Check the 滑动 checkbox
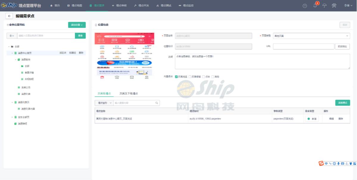Viewport: 357px width, 180px height. 213,77
